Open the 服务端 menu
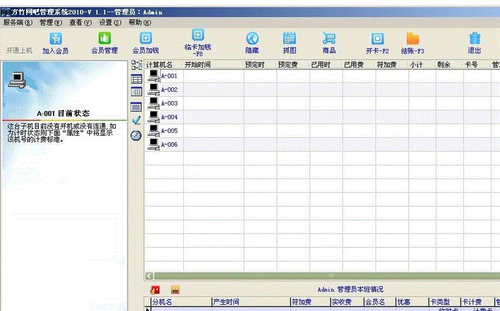This screenshot has height=311, width=500. click(17, 22)
